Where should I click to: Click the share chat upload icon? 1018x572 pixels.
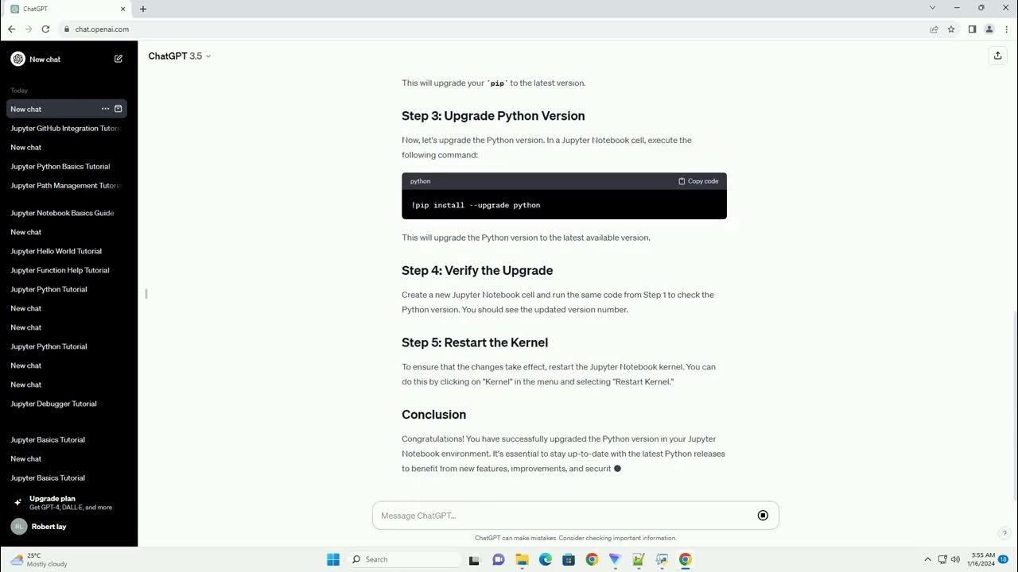(x=997, y=56)
